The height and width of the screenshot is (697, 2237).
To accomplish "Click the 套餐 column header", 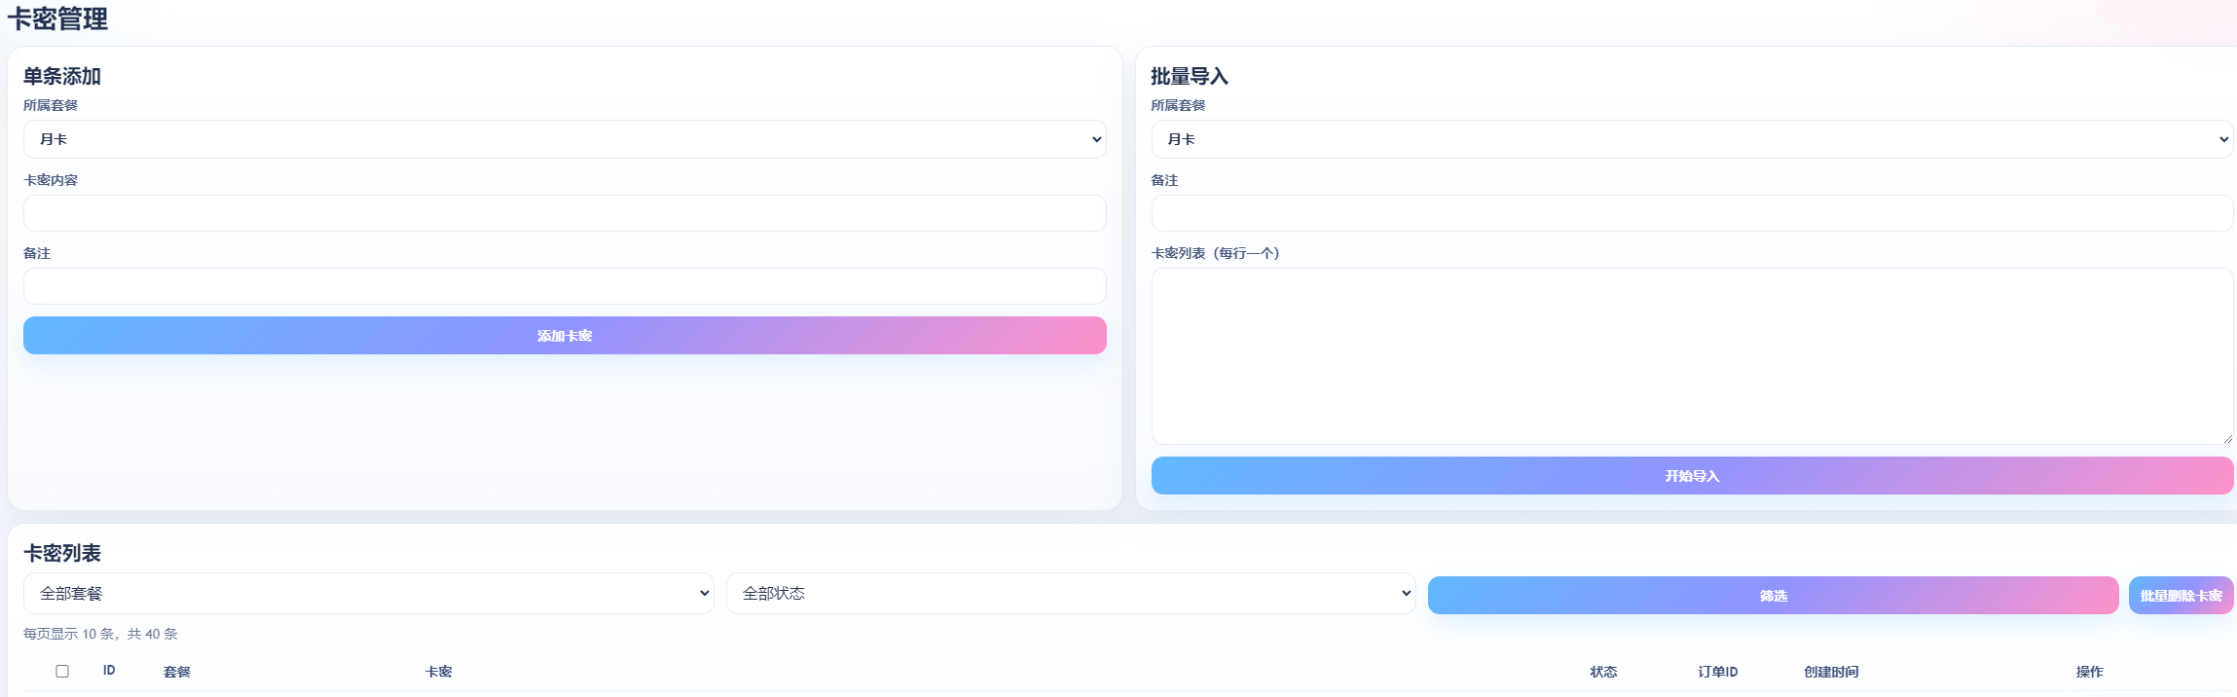I will point(177,672).
